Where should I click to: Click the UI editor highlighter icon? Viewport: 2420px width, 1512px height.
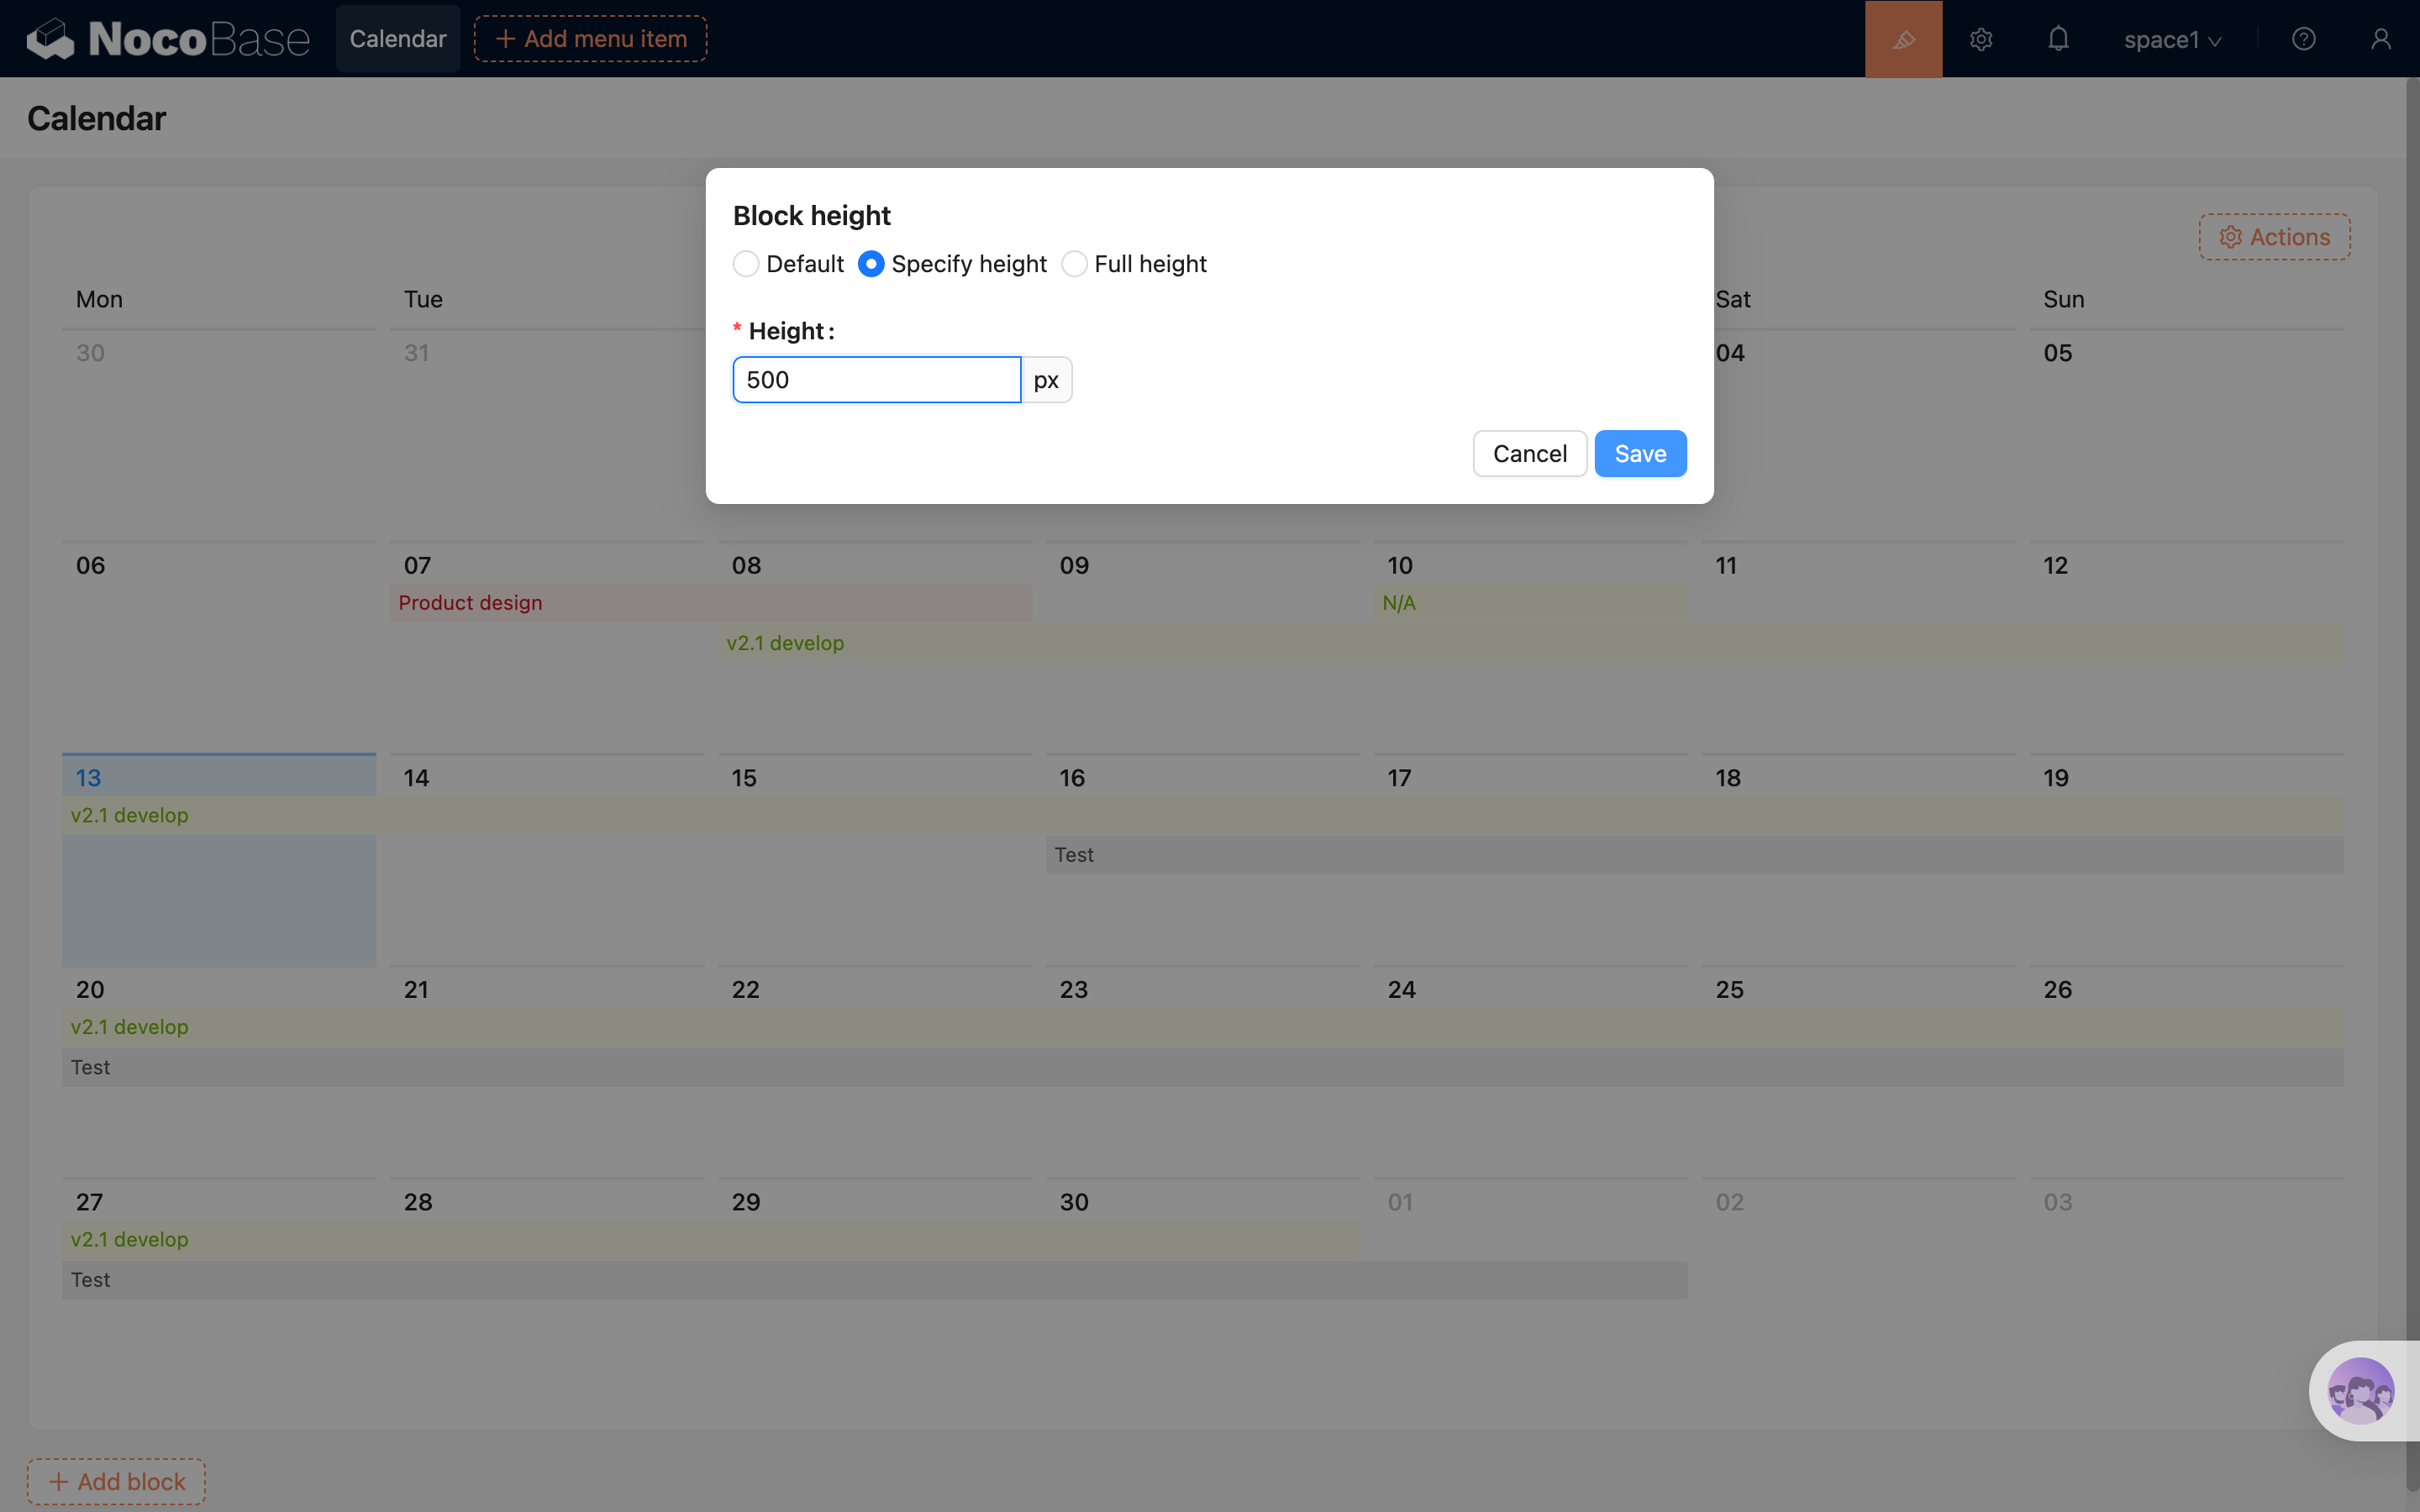1903,39
